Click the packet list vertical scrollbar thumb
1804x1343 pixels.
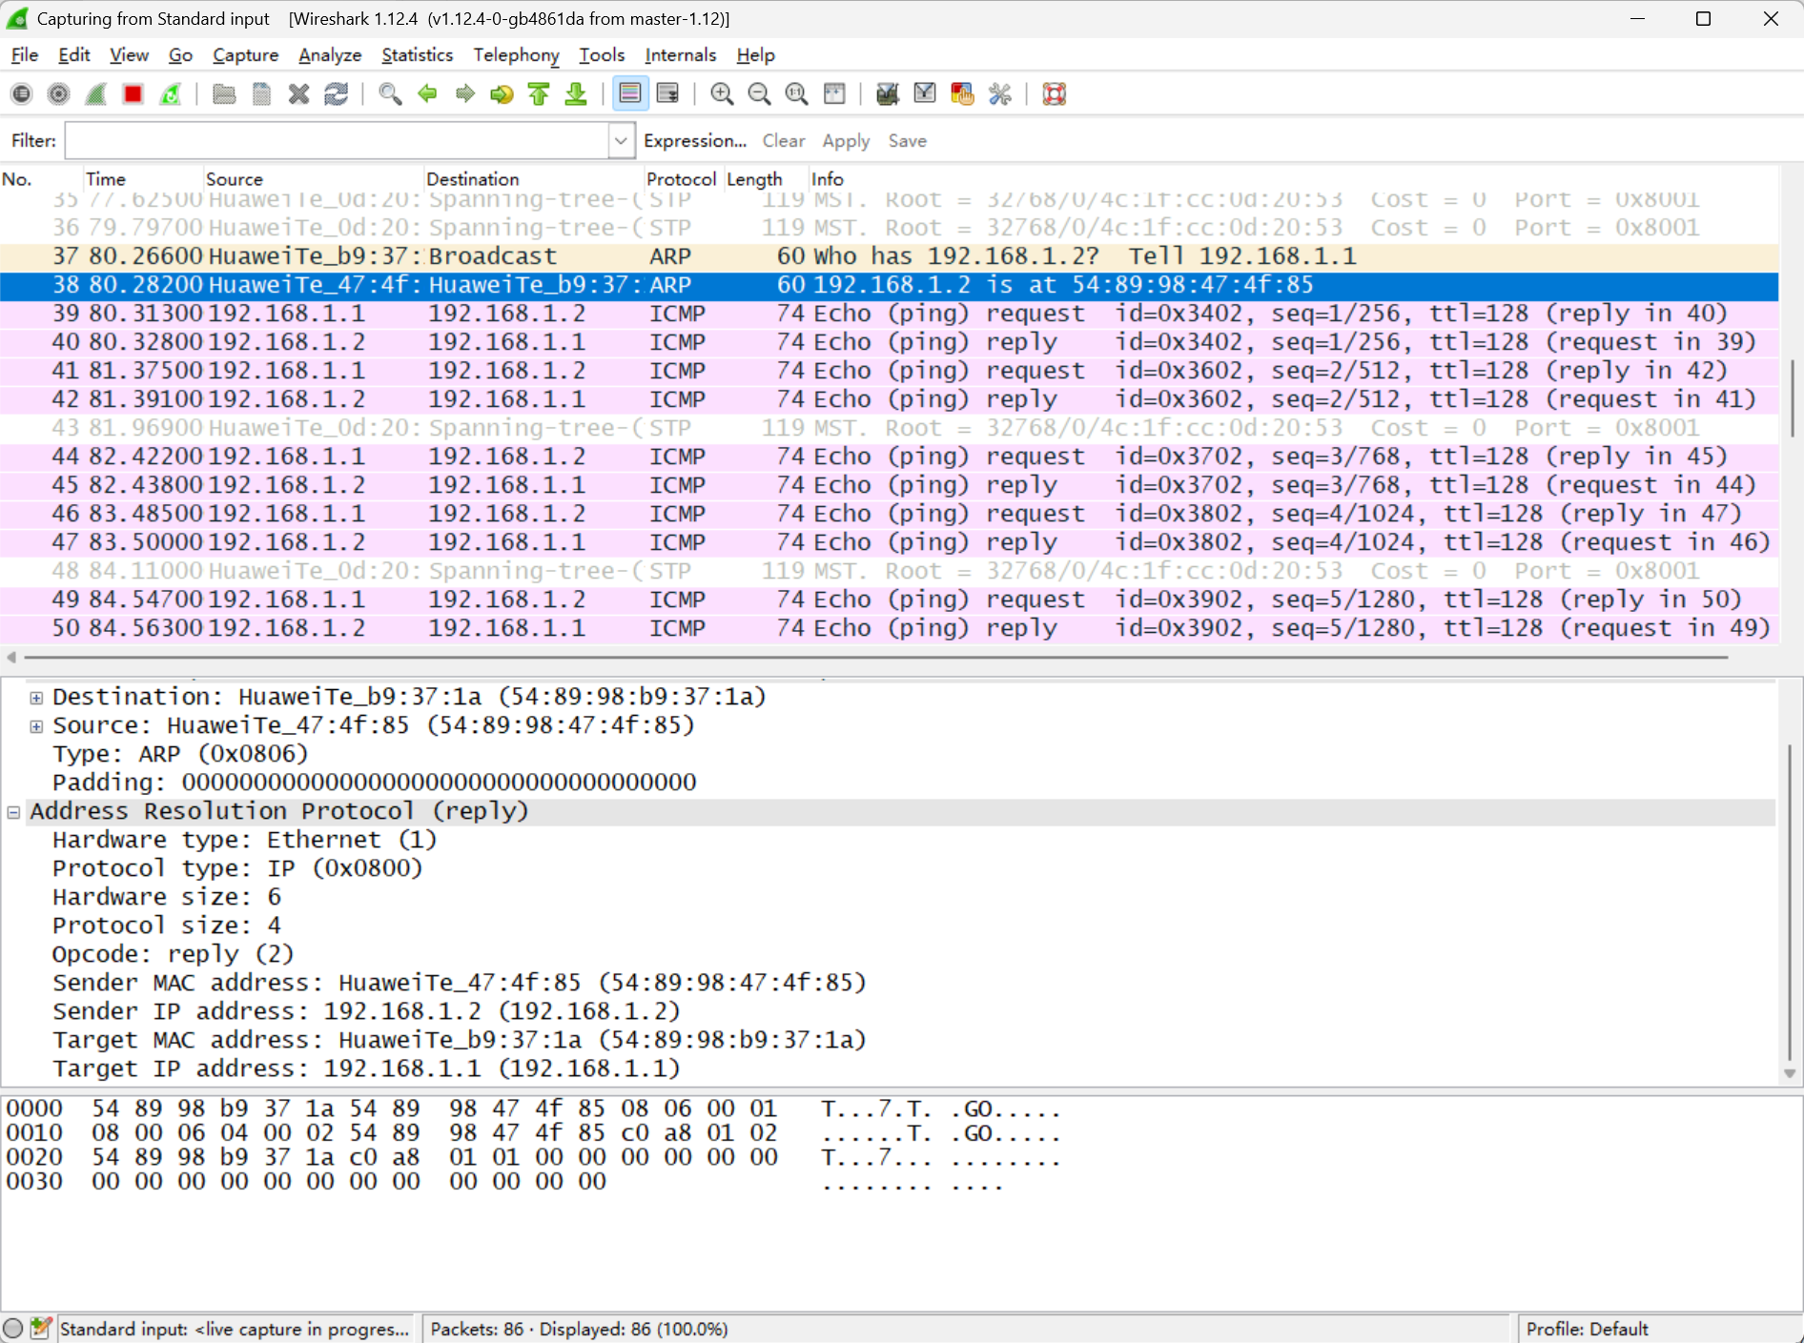(1791, 397)
